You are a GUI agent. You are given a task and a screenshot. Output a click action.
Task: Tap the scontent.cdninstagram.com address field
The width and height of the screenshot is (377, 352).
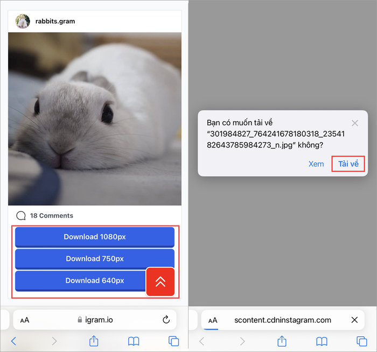[283, 320]
